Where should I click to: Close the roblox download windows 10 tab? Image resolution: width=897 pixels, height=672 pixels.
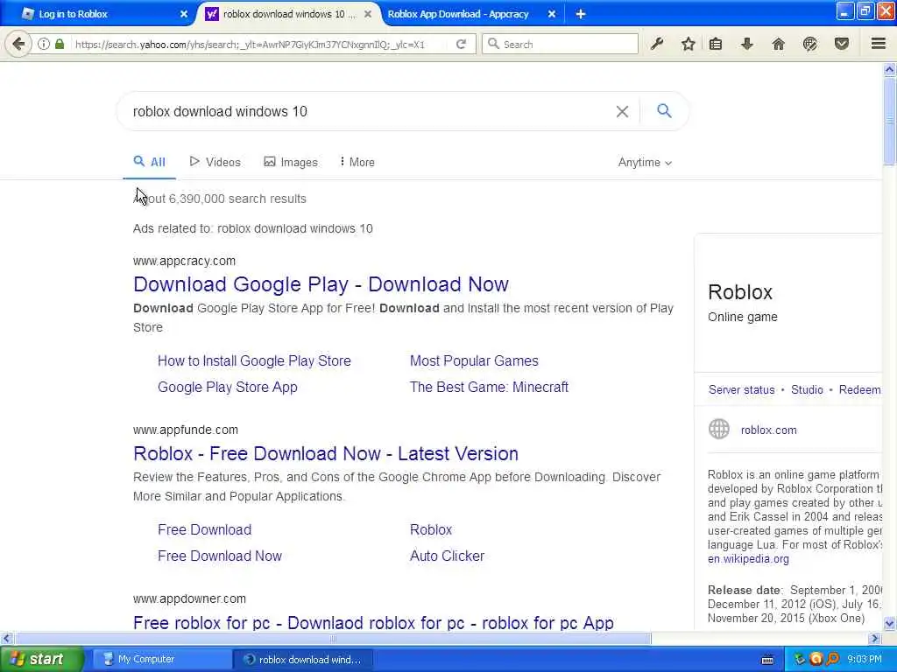[x=368, y=14]
